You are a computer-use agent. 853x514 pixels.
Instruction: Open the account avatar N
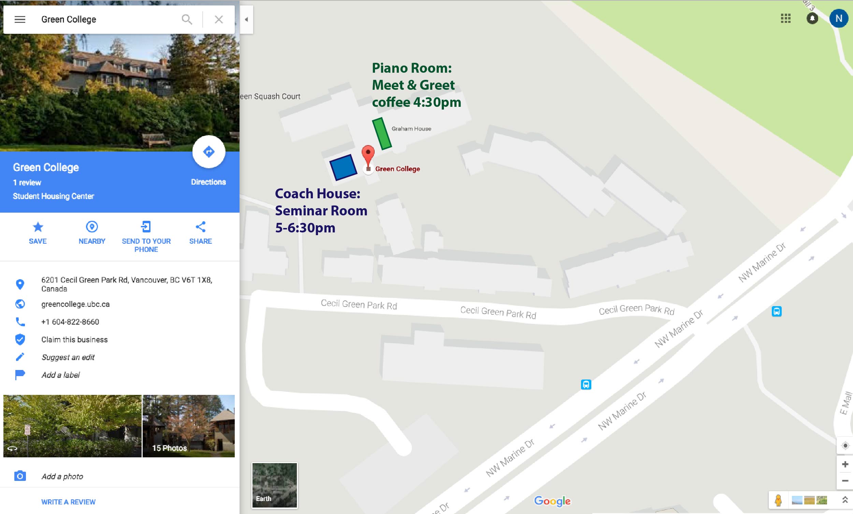pyautogui.click(x=838, y=18)
